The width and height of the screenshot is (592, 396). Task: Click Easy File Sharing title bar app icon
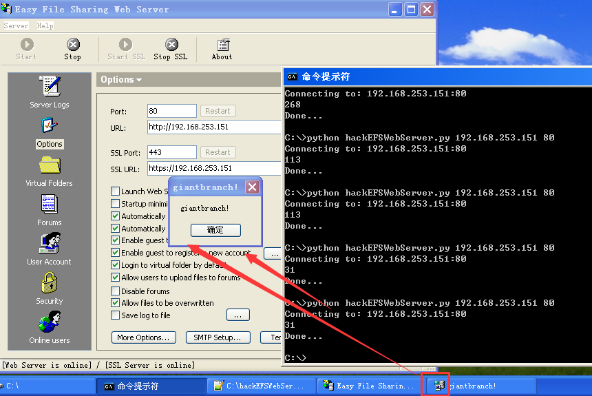pyautogui.click(x=6, y=8)
